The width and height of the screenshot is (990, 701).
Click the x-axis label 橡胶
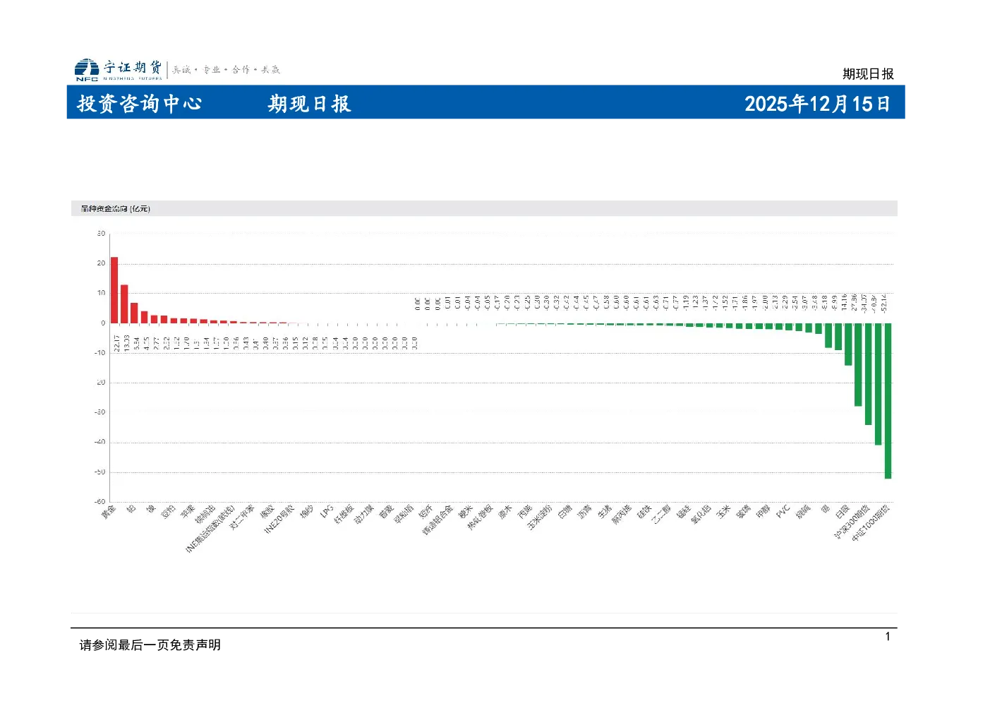pyautogui.click(x=267, y=512)
